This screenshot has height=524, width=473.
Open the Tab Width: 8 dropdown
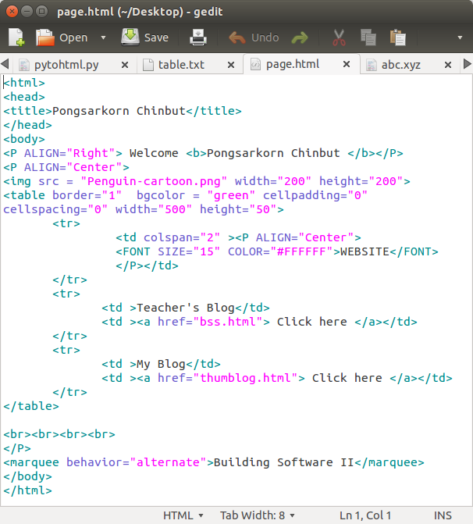[x=258, y=515]
